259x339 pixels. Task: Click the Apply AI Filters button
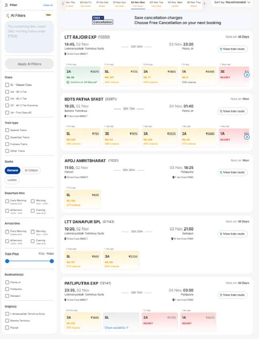[29, 64]
